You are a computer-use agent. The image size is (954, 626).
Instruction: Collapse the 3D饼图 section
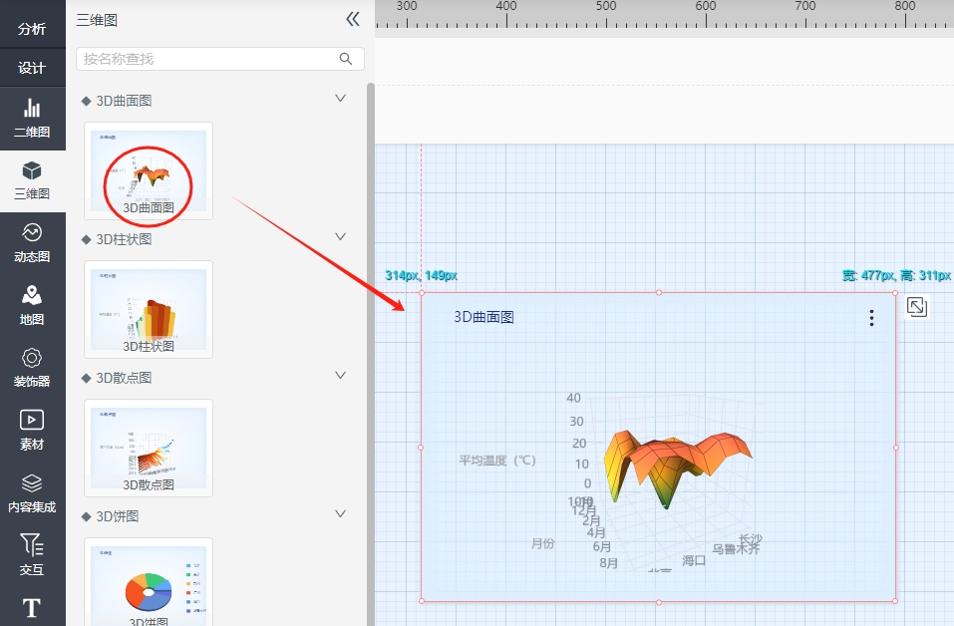340,514
